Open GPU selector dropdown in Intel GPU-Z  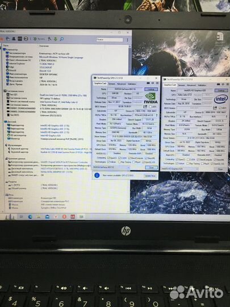click(x=180, y=169)
